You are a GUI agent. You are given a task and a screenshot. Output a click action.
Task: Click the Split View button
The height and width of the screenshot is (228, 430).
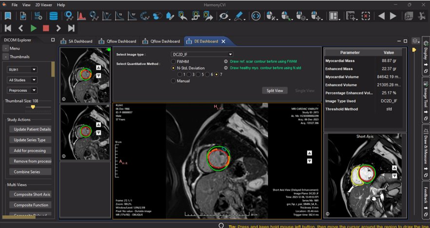[274, 91]
